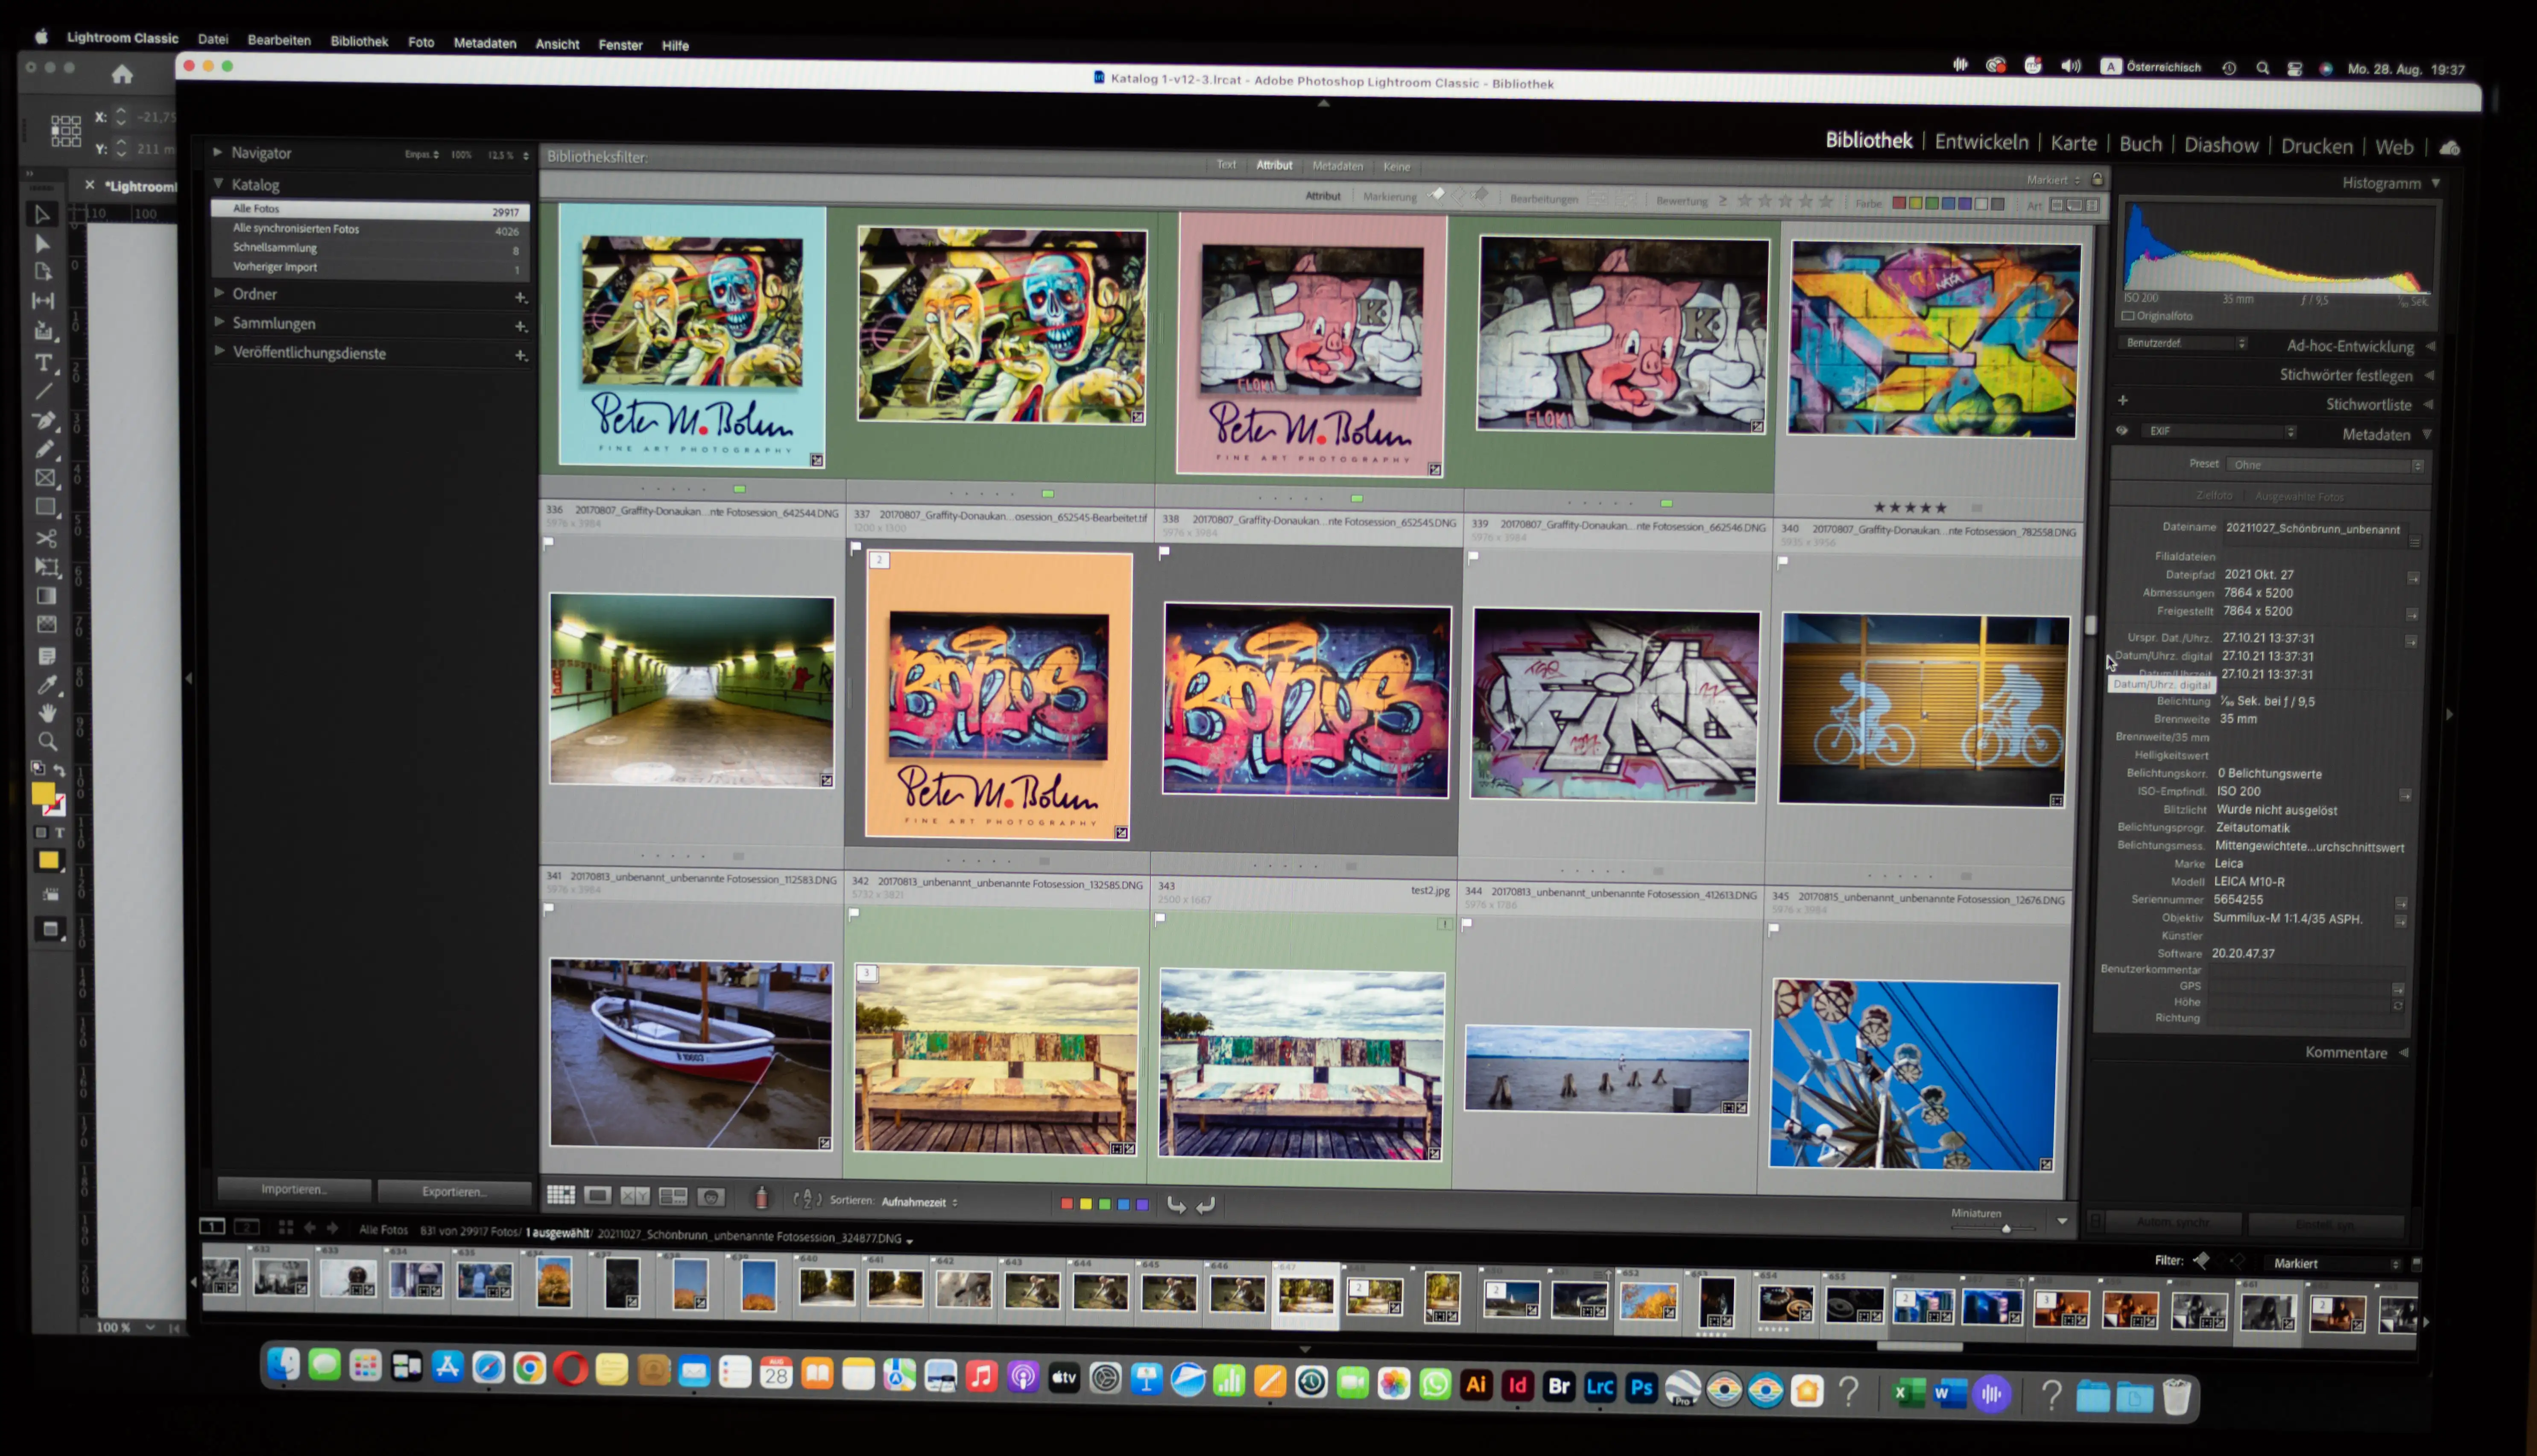Click Importieren button
Image resolution: width=2537 pixels, height=1456 pixels.
pyautogui.click(x=294, y=1189)
